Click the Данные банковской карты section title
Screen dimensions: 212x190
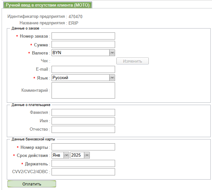(33, 139)
